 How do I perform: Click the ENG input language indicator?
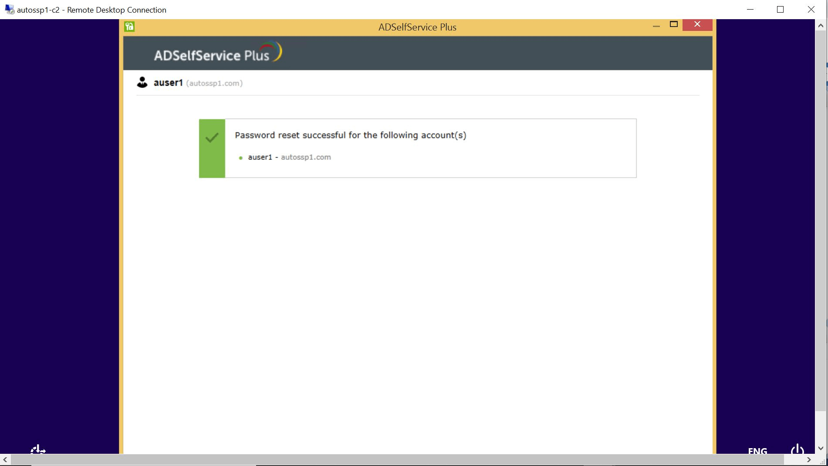pyautogui.click(x=757, y=450)
